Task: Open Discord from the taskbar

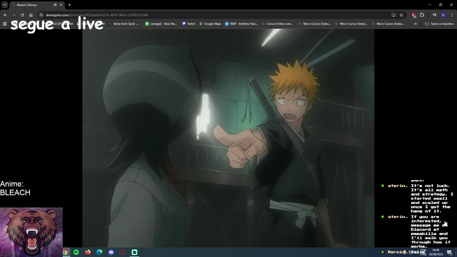Action: [x=111, y=252]
